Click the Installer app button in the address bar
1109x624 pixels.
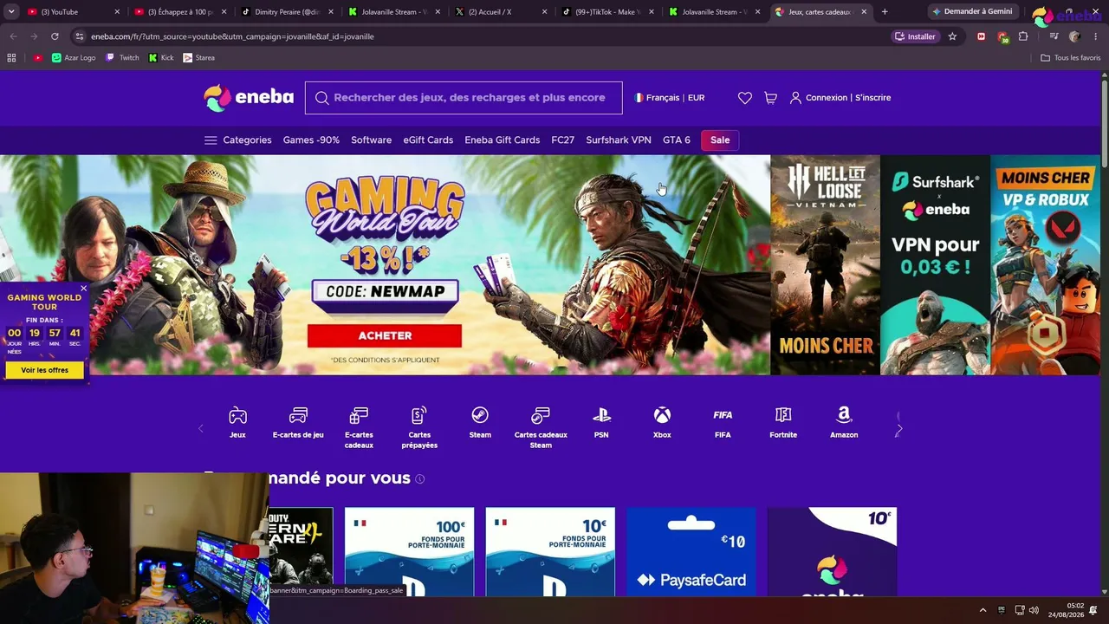coord(916,36)
